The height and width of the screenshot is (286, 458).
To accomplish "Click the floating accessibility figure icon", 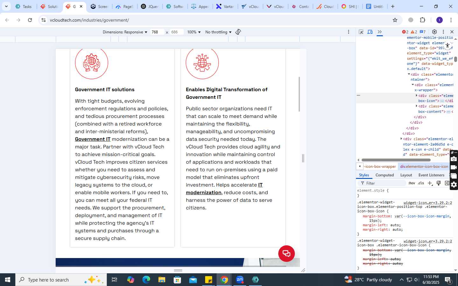I will point(448,46).
